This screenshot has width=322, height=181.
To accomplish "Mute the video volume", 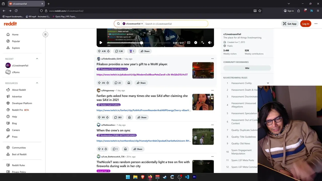I will 210,43.
